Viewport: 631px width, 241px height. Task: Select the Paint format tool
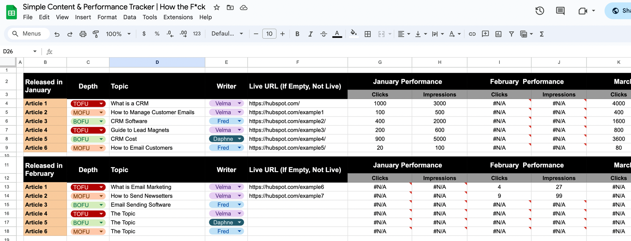(x=96, y=34)
